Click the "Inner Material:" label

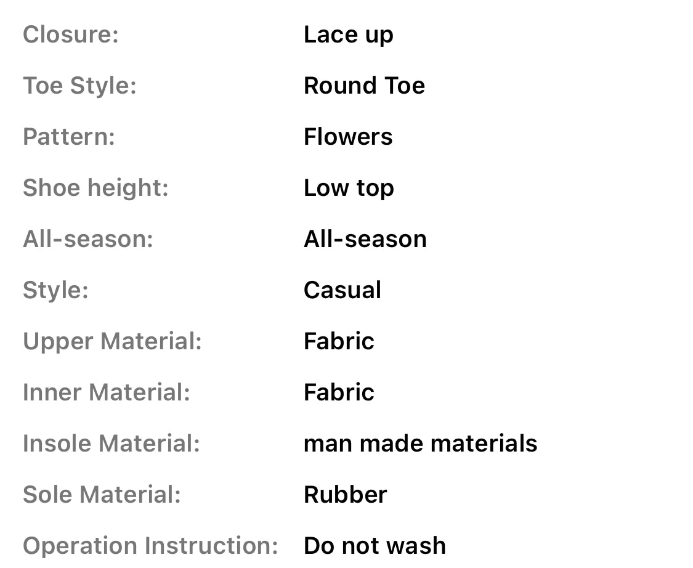[107, 392]
